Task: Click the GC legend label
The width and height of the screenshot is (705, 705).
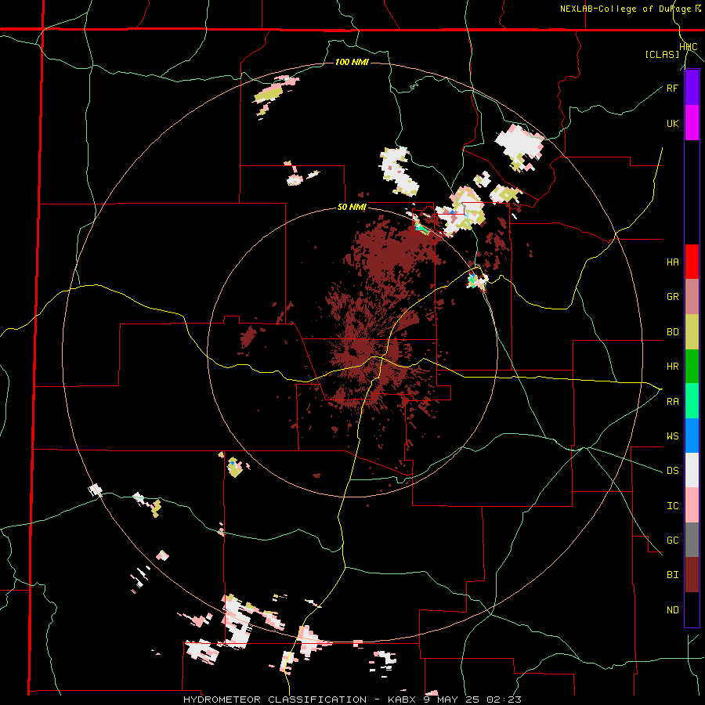Action: point(672,540)
